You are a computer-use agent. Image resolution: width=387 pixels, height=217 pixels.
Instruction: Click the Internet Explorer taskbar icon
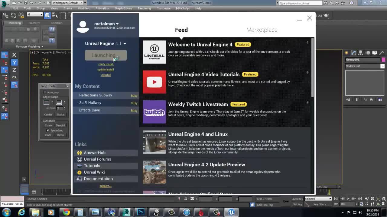click(21, 212)
